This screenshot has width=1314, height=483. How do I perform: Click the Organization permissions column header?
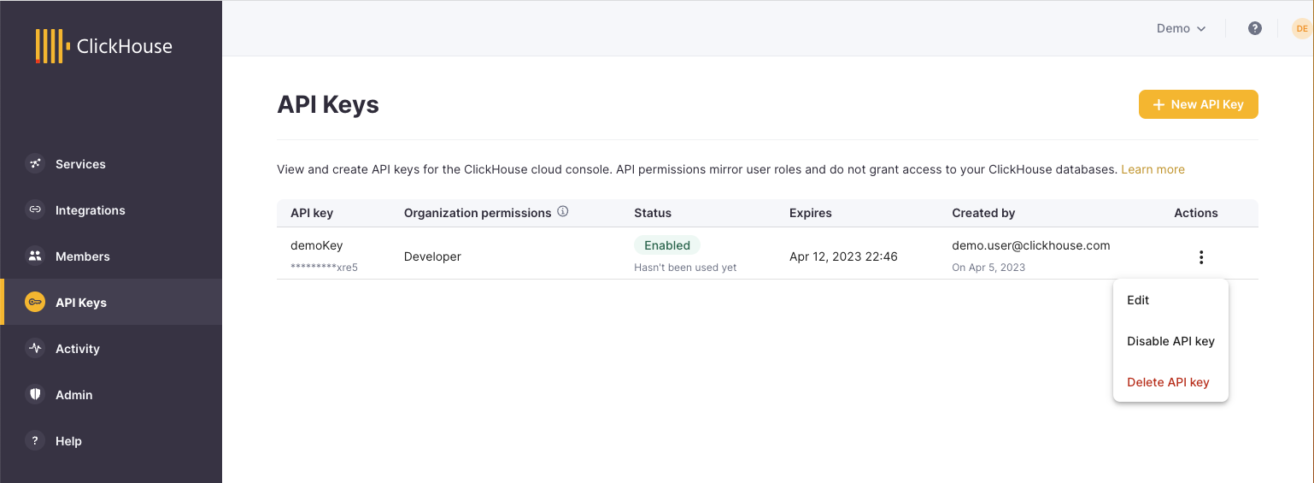click(478, 213)
